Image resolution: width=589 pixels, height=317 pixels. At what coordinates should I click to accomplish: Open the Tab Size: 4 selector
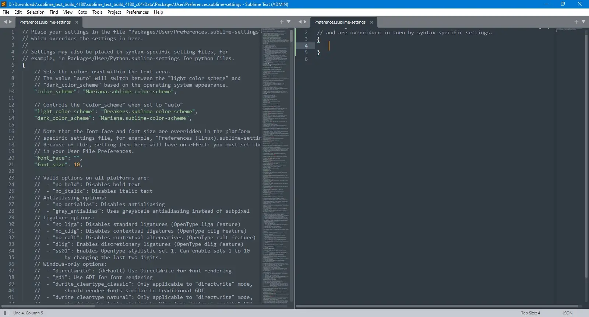tap(530, 313)
